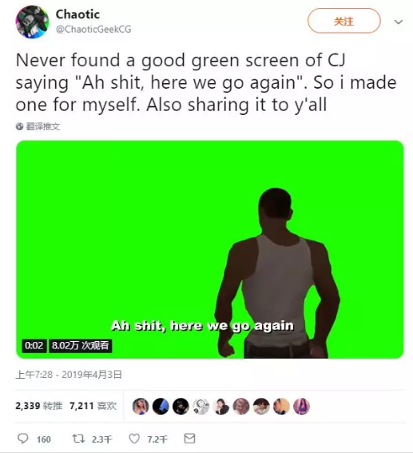413x453 pixels.
Task: Open the cartoon sketch liker avatar
Action: [201, 406]
